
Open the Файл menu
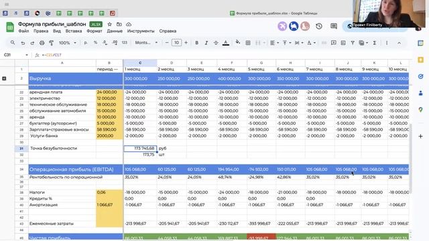coord(23,31)
